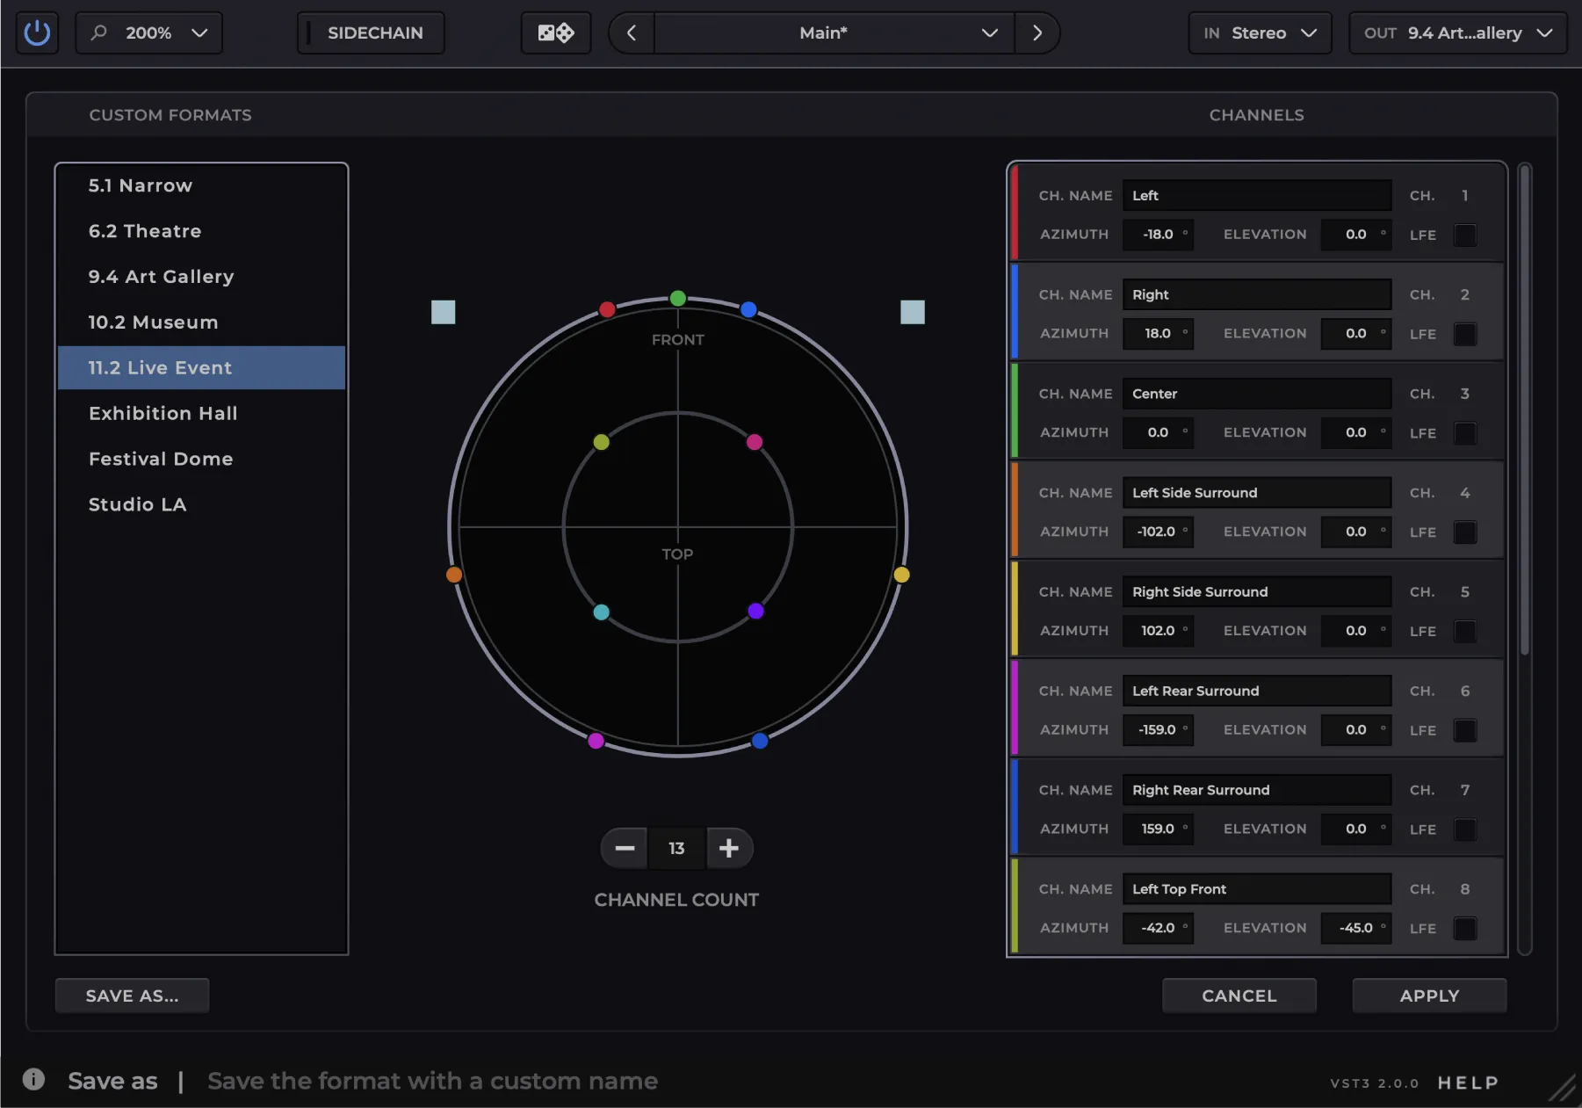Viewport: 1582px width, 1108px height.
Task: Click the info icon in status bar
Action: [x=33, y=1079]
